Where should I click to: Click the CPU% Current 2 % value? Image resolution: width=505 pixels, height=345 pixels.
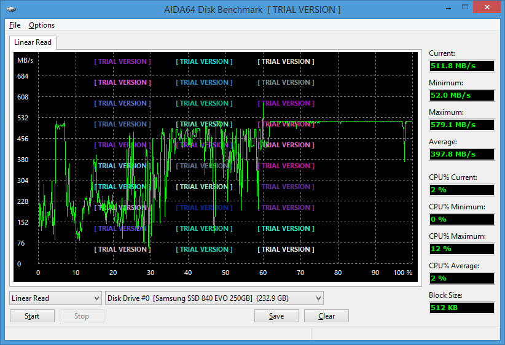pos(462,190)
